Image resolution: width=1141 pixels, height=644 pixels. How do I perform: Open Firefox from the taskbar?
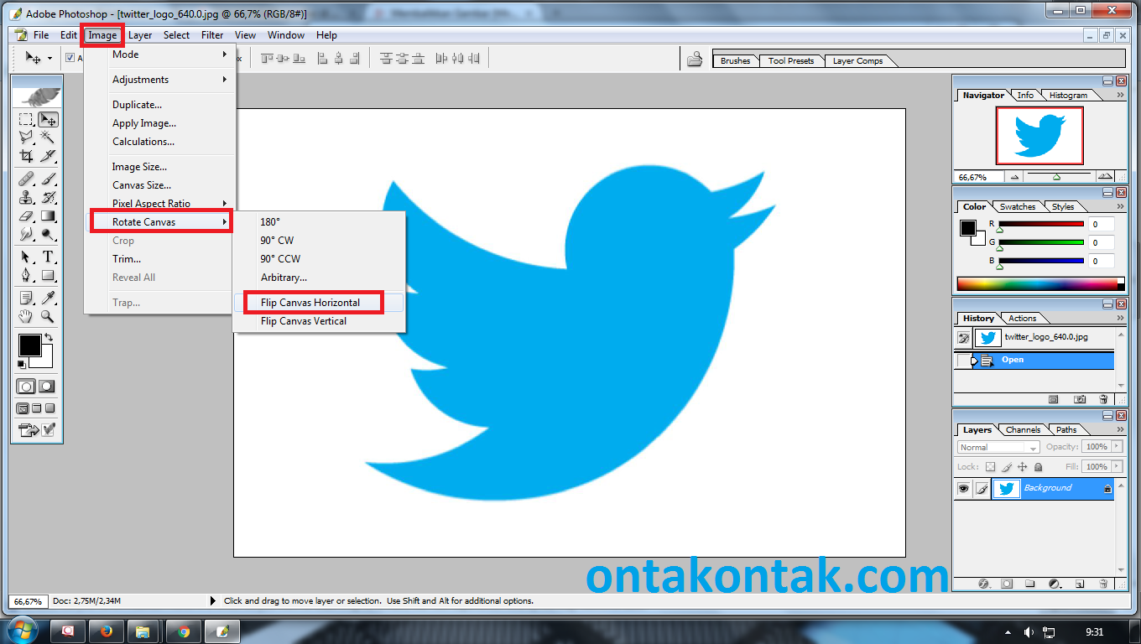(106, 631)
